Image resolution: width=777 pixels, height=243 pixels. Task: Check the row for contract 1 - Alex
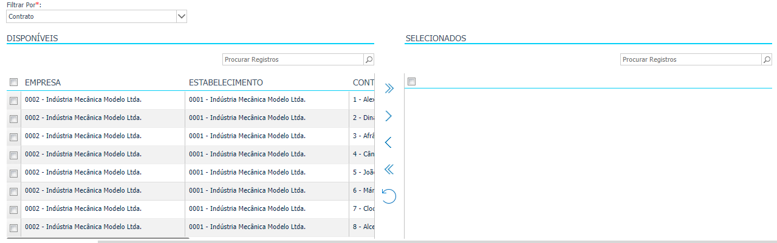[14, 101]
